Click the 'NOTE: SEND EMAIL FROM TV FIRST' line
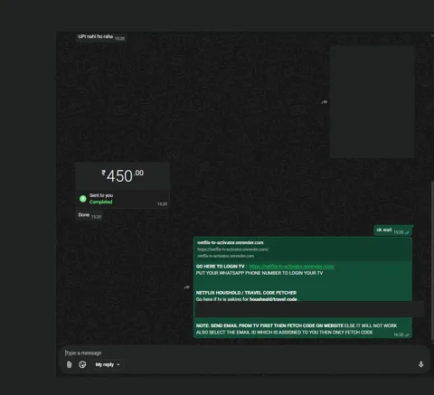 click(297, 325)
